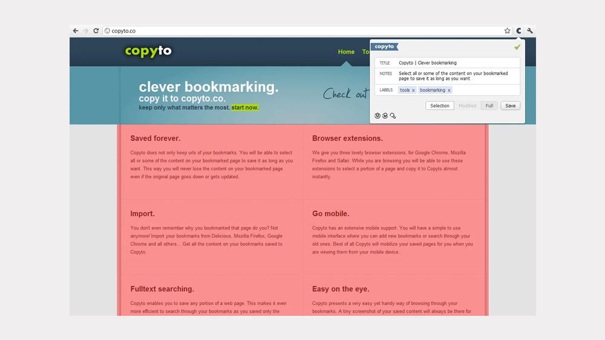Remove the 'tools' label tag
Viewport: 605px width, 340px height.
tap(413, 91)
